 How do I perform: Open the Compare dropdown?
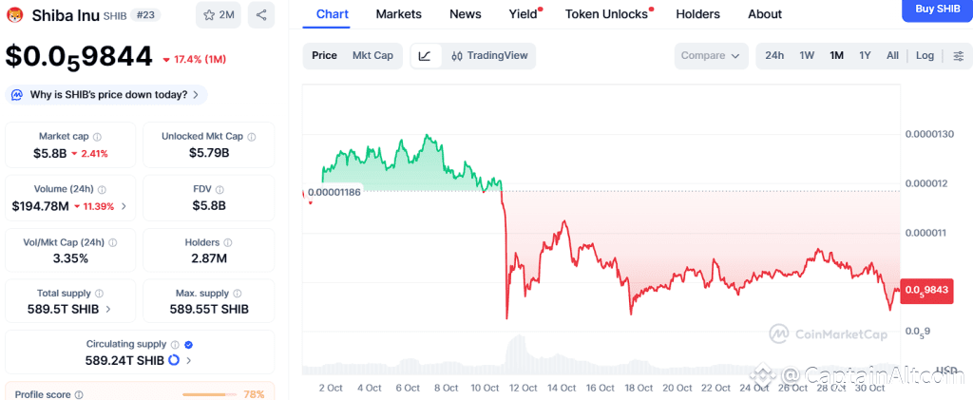pyautogui.click(x=711, y=56)
